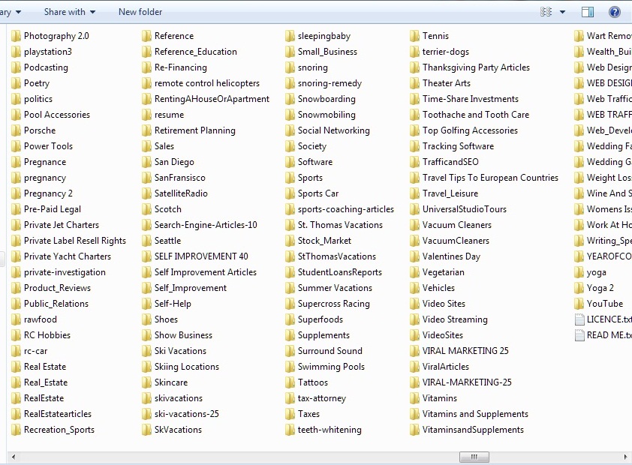Click the YouTube folder icon
The height and width of the screenshot is (465, 632).
point(579,304)
